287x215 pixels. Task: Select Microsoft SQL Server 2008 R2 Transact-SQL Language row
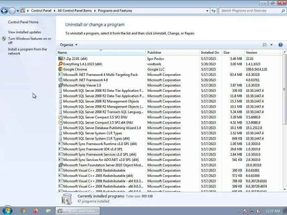pos(168,112)
